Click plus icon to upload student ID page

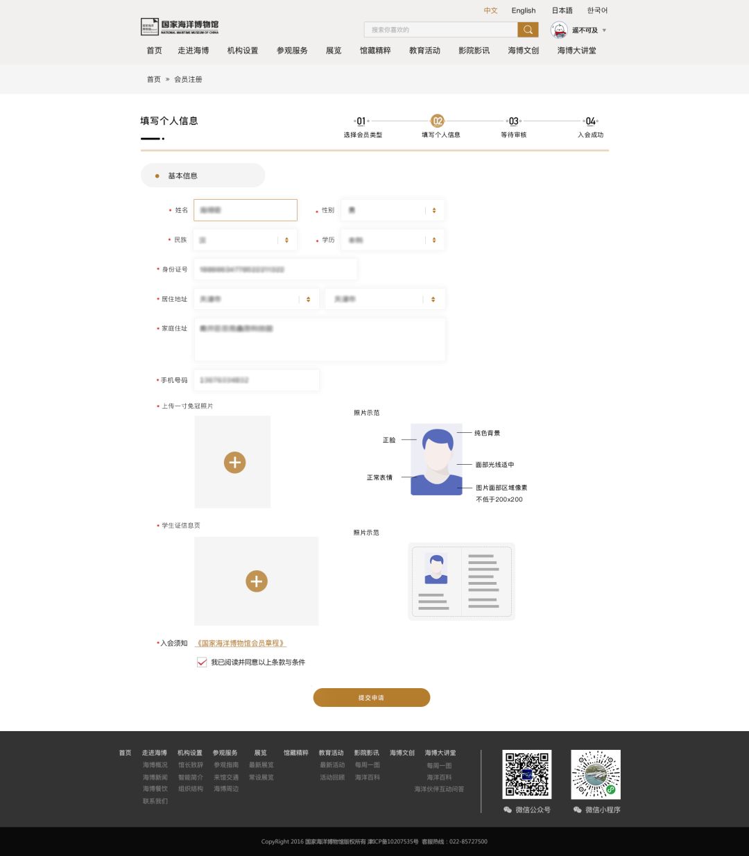click(256, 581)
